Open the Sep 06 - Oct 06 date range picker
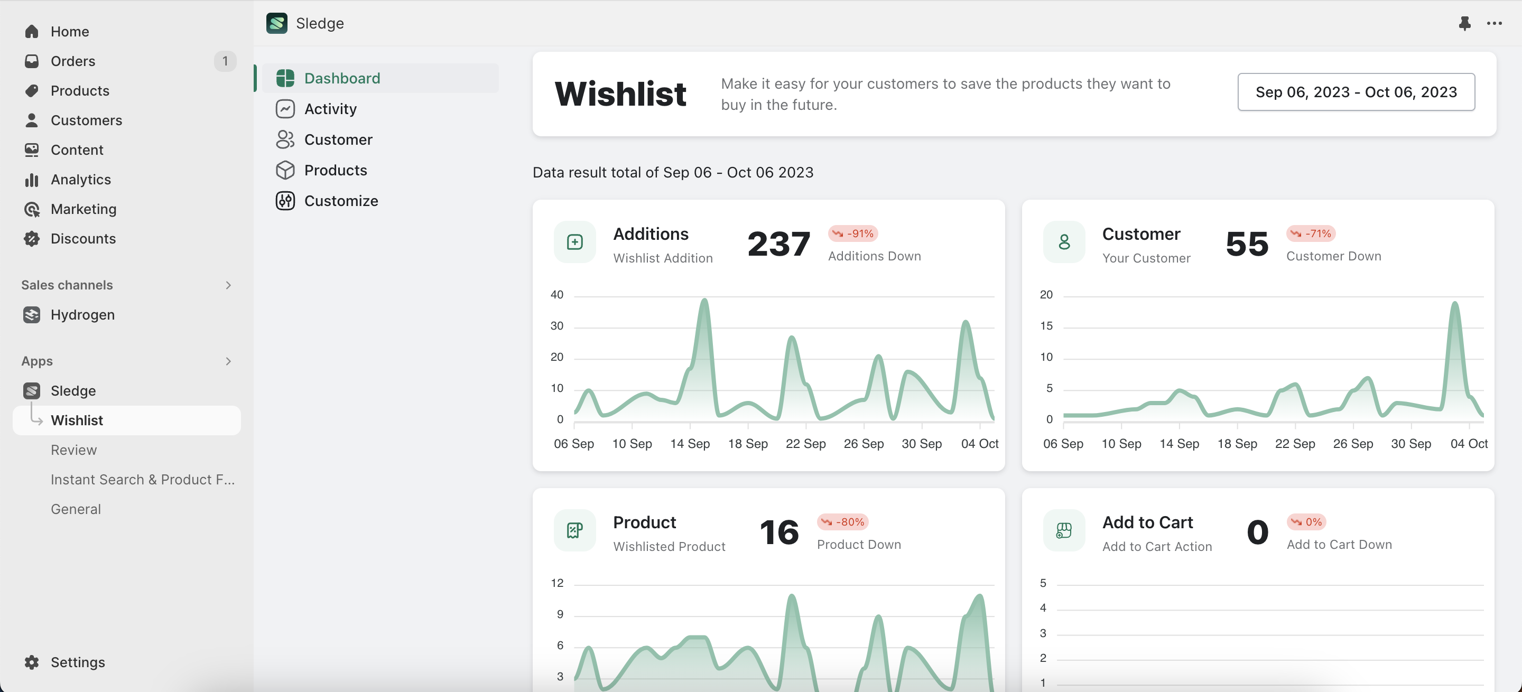 click(1356, 92)
